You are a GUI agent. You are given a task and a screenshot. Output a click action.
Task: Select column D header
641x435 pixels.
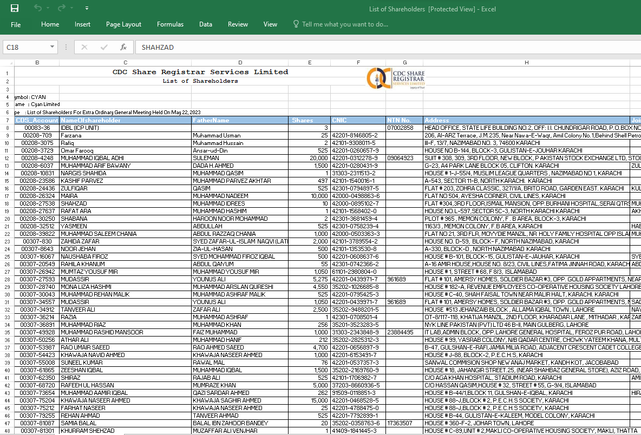(240, 63)
